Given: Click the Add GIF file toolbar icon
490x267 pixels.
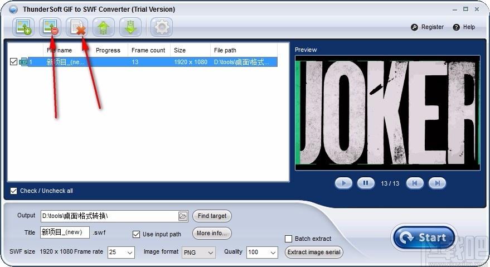Looking at the screenshot, I should (x=23, y=27).
